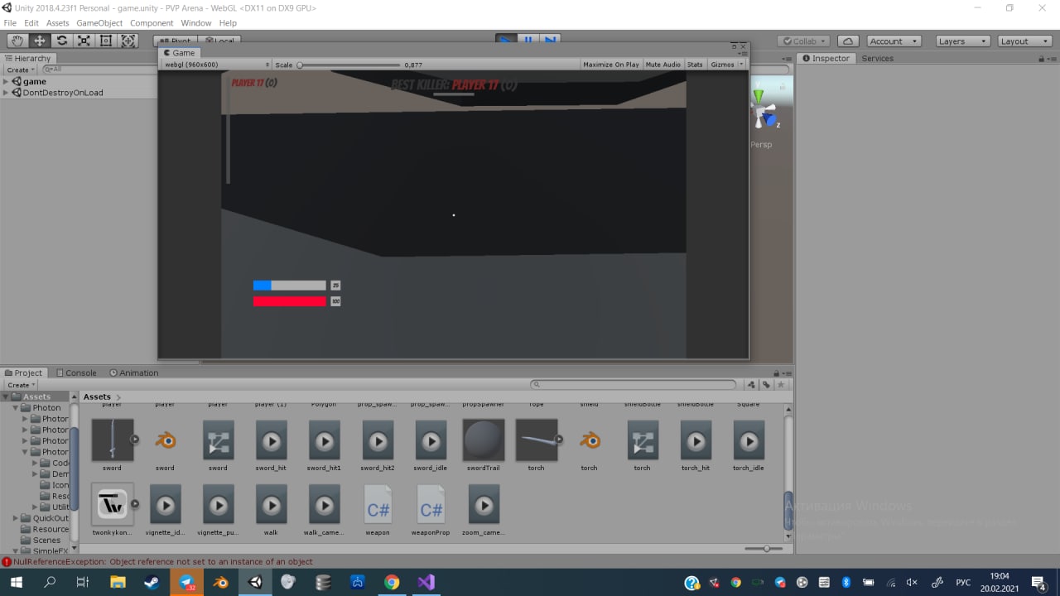Click the search by label filter icon in Project
The height and width of the screenshot is (596, 1060).
click(766, 385)
